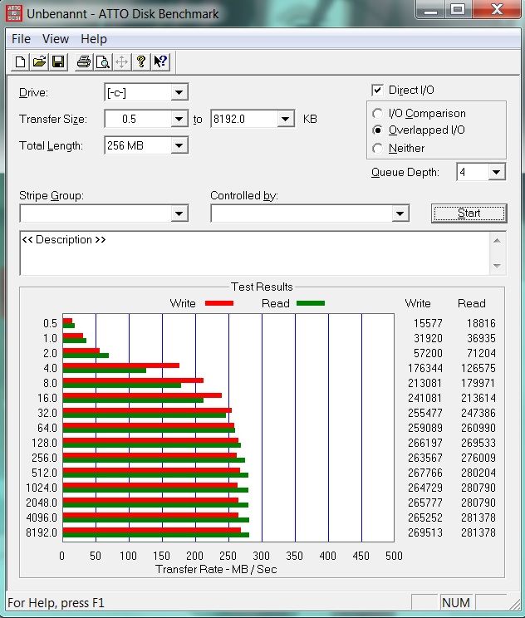Click the Start benchmark button
525x618 pixels.
coord(469,213)
